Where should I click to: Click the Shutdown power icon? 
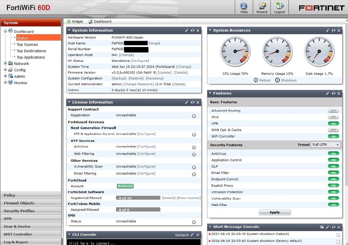277,80
